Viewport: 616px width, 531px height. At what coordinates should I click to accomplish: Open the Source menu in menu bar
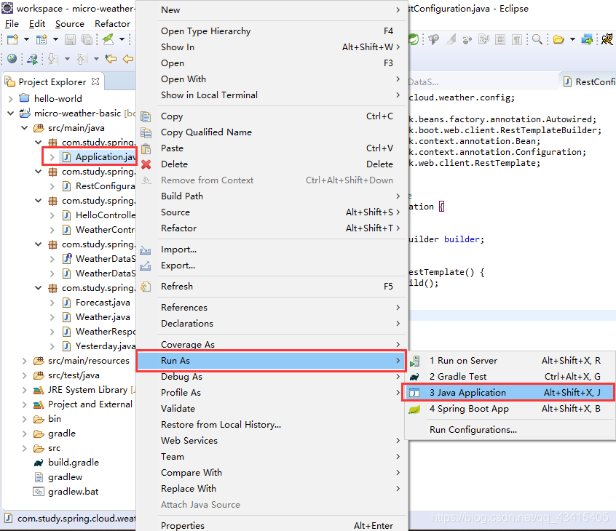69,23
